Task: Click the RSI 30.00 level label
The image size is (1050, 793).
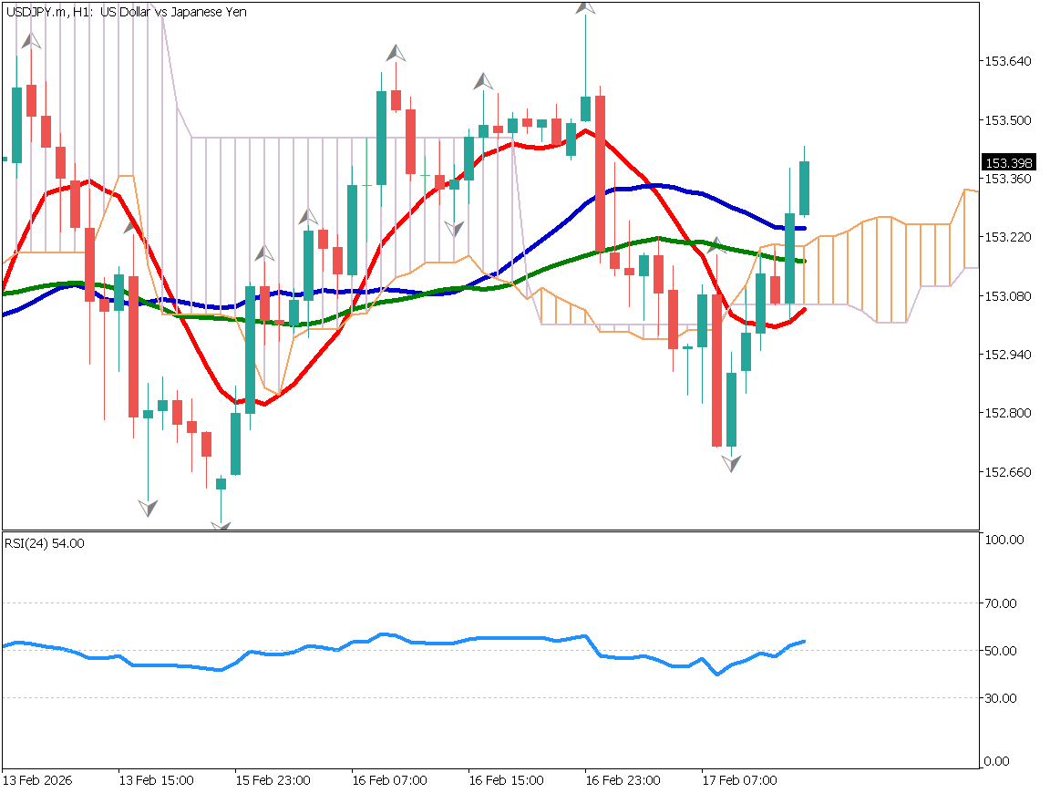Action: coord(1003,698)
